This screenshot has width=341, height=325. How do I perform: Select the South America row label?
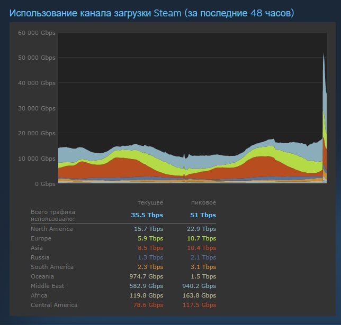[x=52, y=267]
